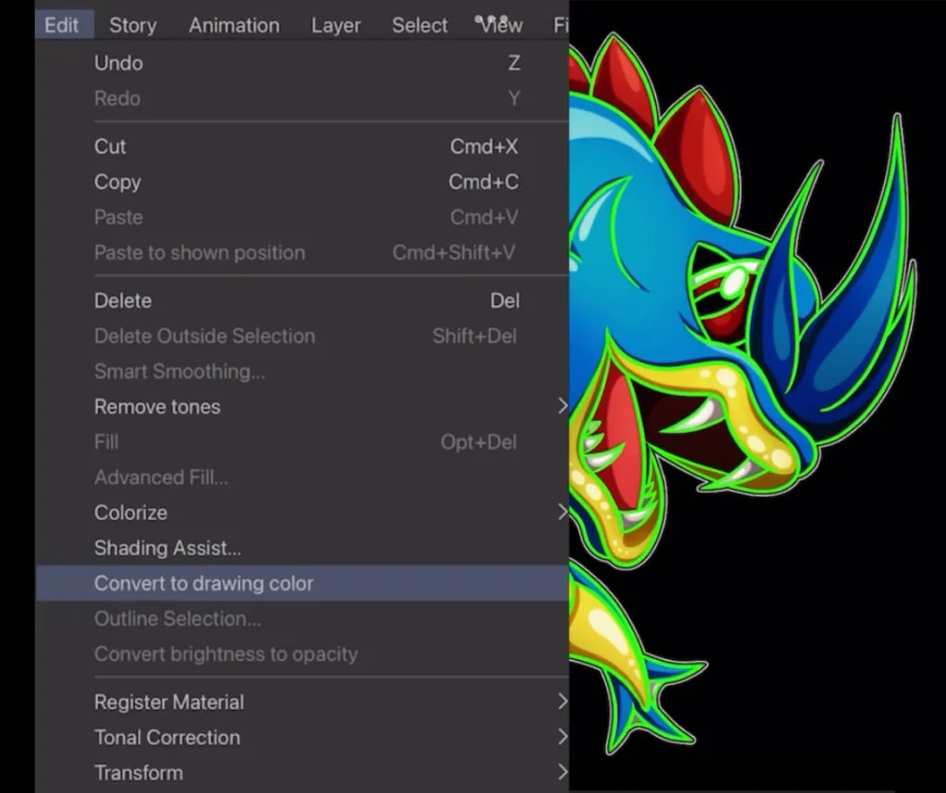The height and width of the screenshot is (793, 946).
Task: Click the Outline Selection entry
Action: [x=302, y=618]
